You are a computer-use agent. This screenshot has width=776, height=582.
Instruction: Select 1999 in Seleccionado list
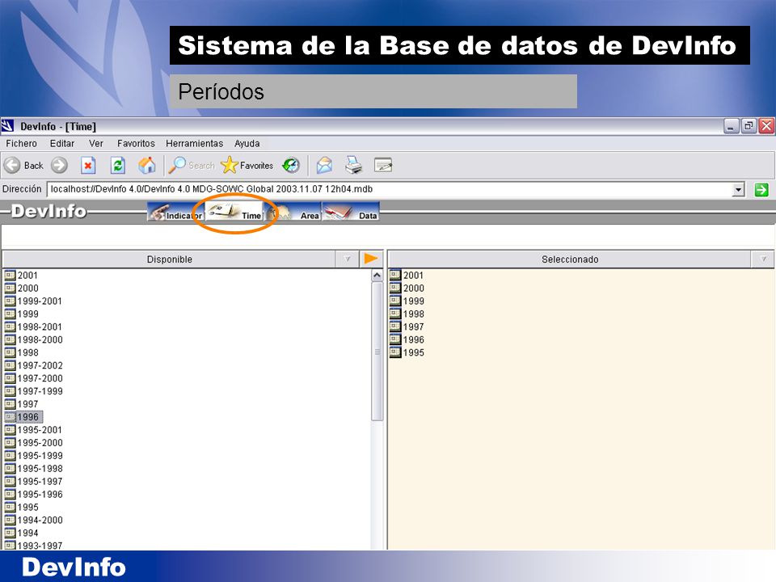click(x=407, y=301)
